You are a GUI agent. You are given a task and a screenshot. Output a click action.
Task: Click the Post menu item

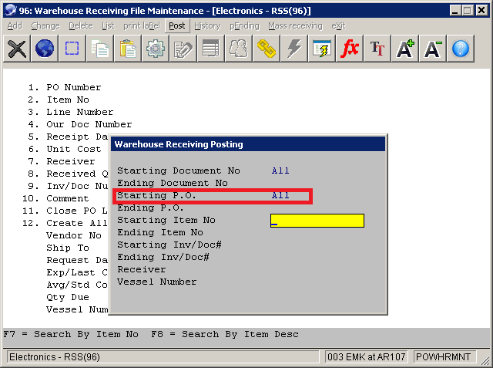pyautogui.click(x=177, y=25)
